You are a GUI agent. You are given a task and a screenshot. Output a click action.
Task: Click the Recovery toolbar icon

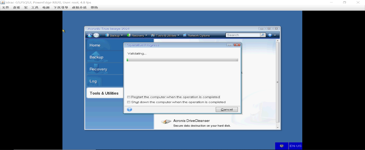coord(129,35)
